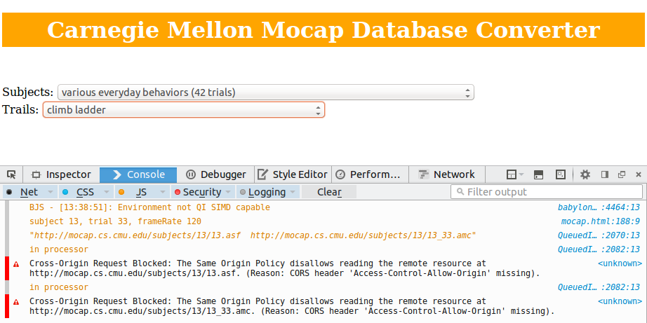Click the element picker icon in devtools
647x323 pixels.
(11, 174)
